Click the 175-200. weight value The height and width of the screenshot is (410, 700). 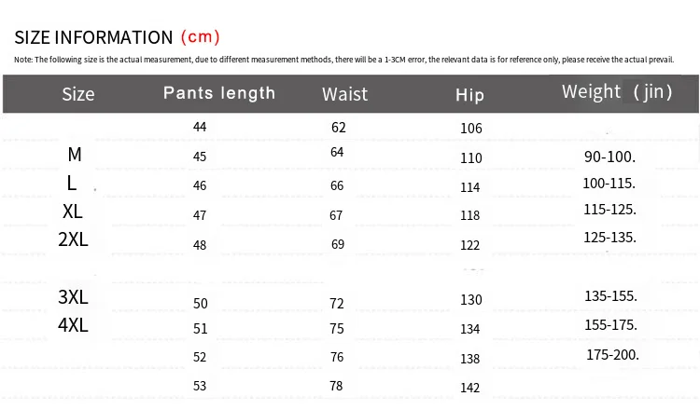[x=612, y=354]
